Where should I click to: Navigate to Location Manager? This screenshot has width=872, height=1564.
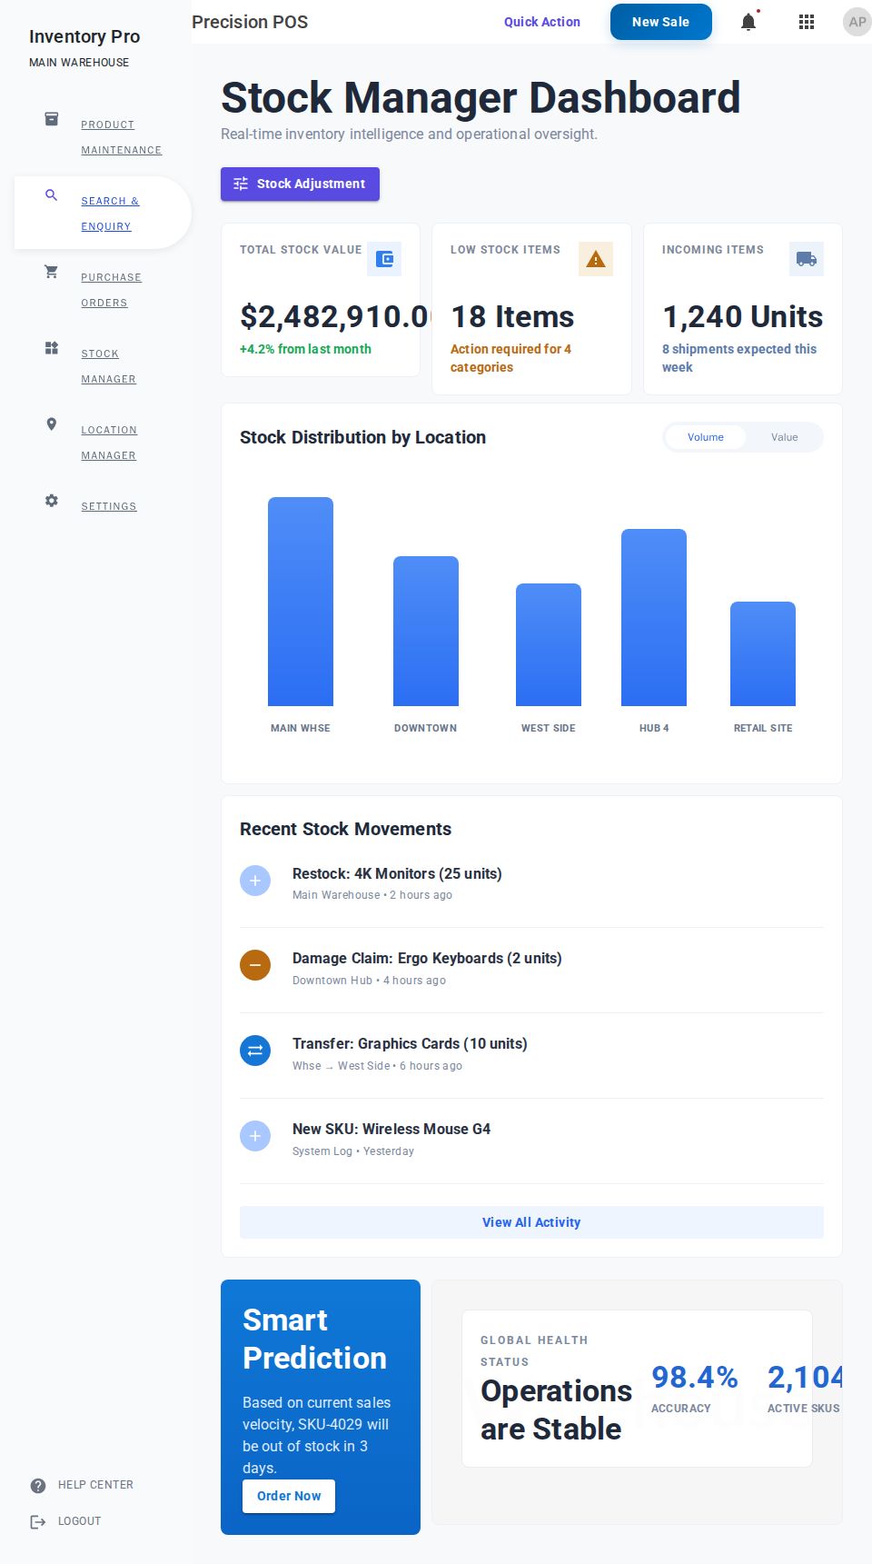(109, 443)
